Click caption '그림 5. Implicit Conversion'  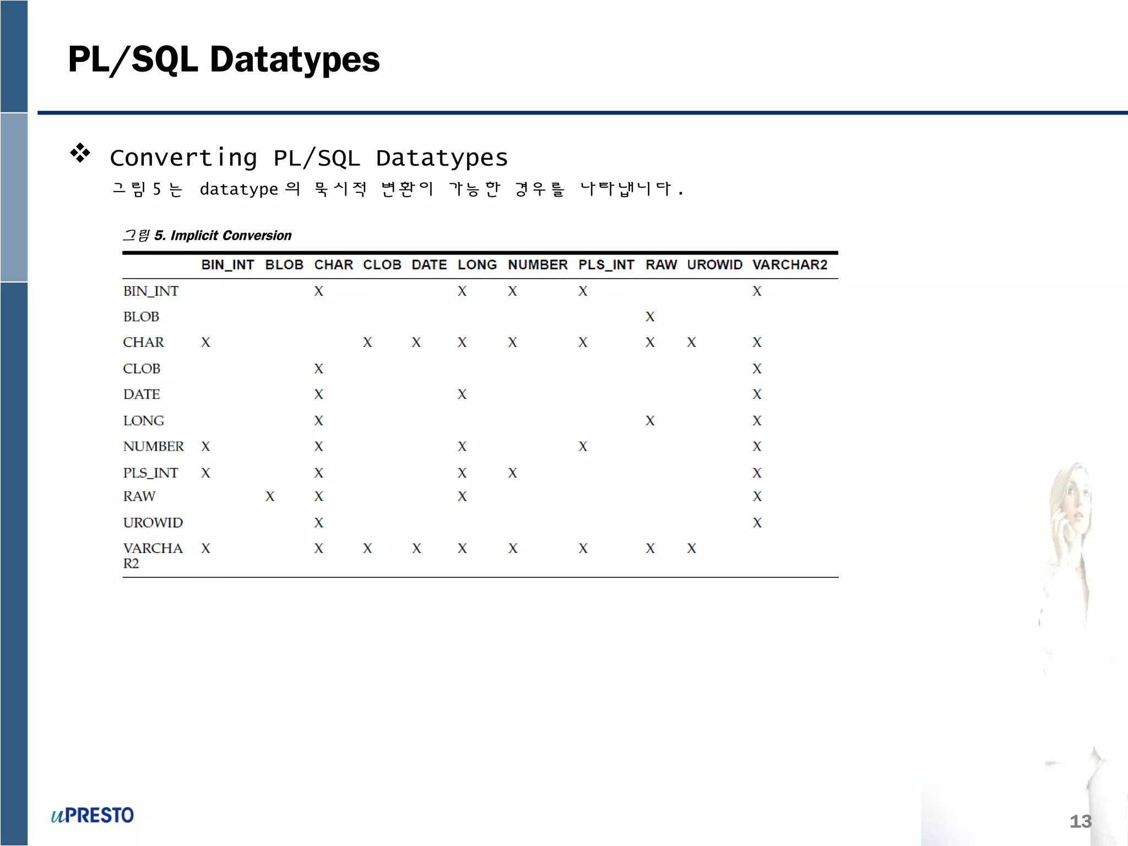pos(207,236)
